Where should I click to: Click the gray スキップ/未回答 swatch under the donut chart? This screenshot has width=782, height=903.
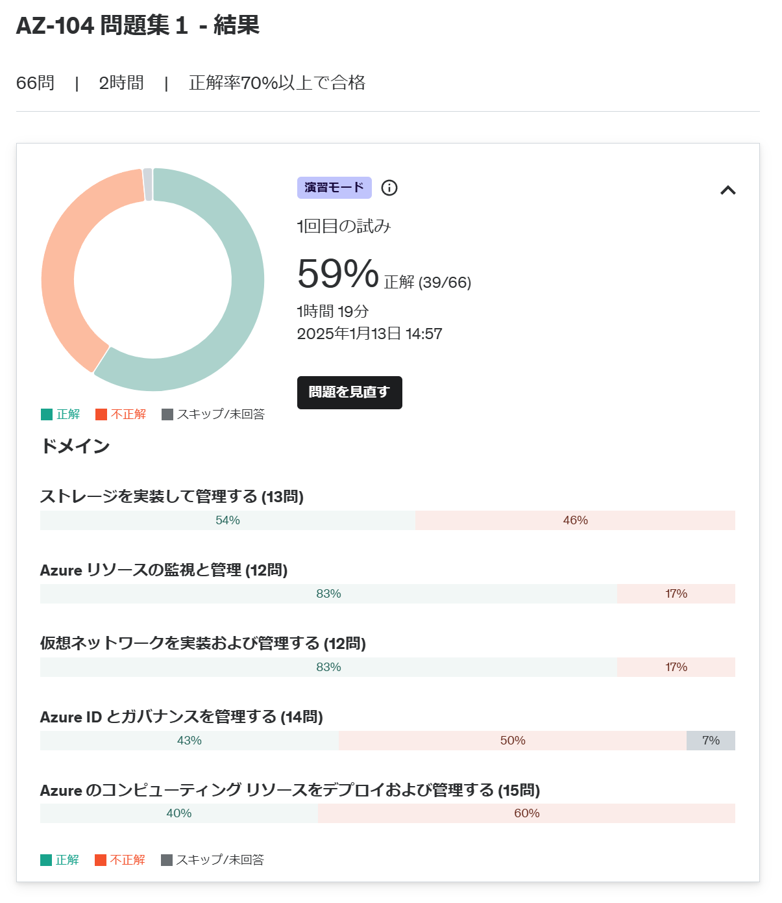(167, 414)
